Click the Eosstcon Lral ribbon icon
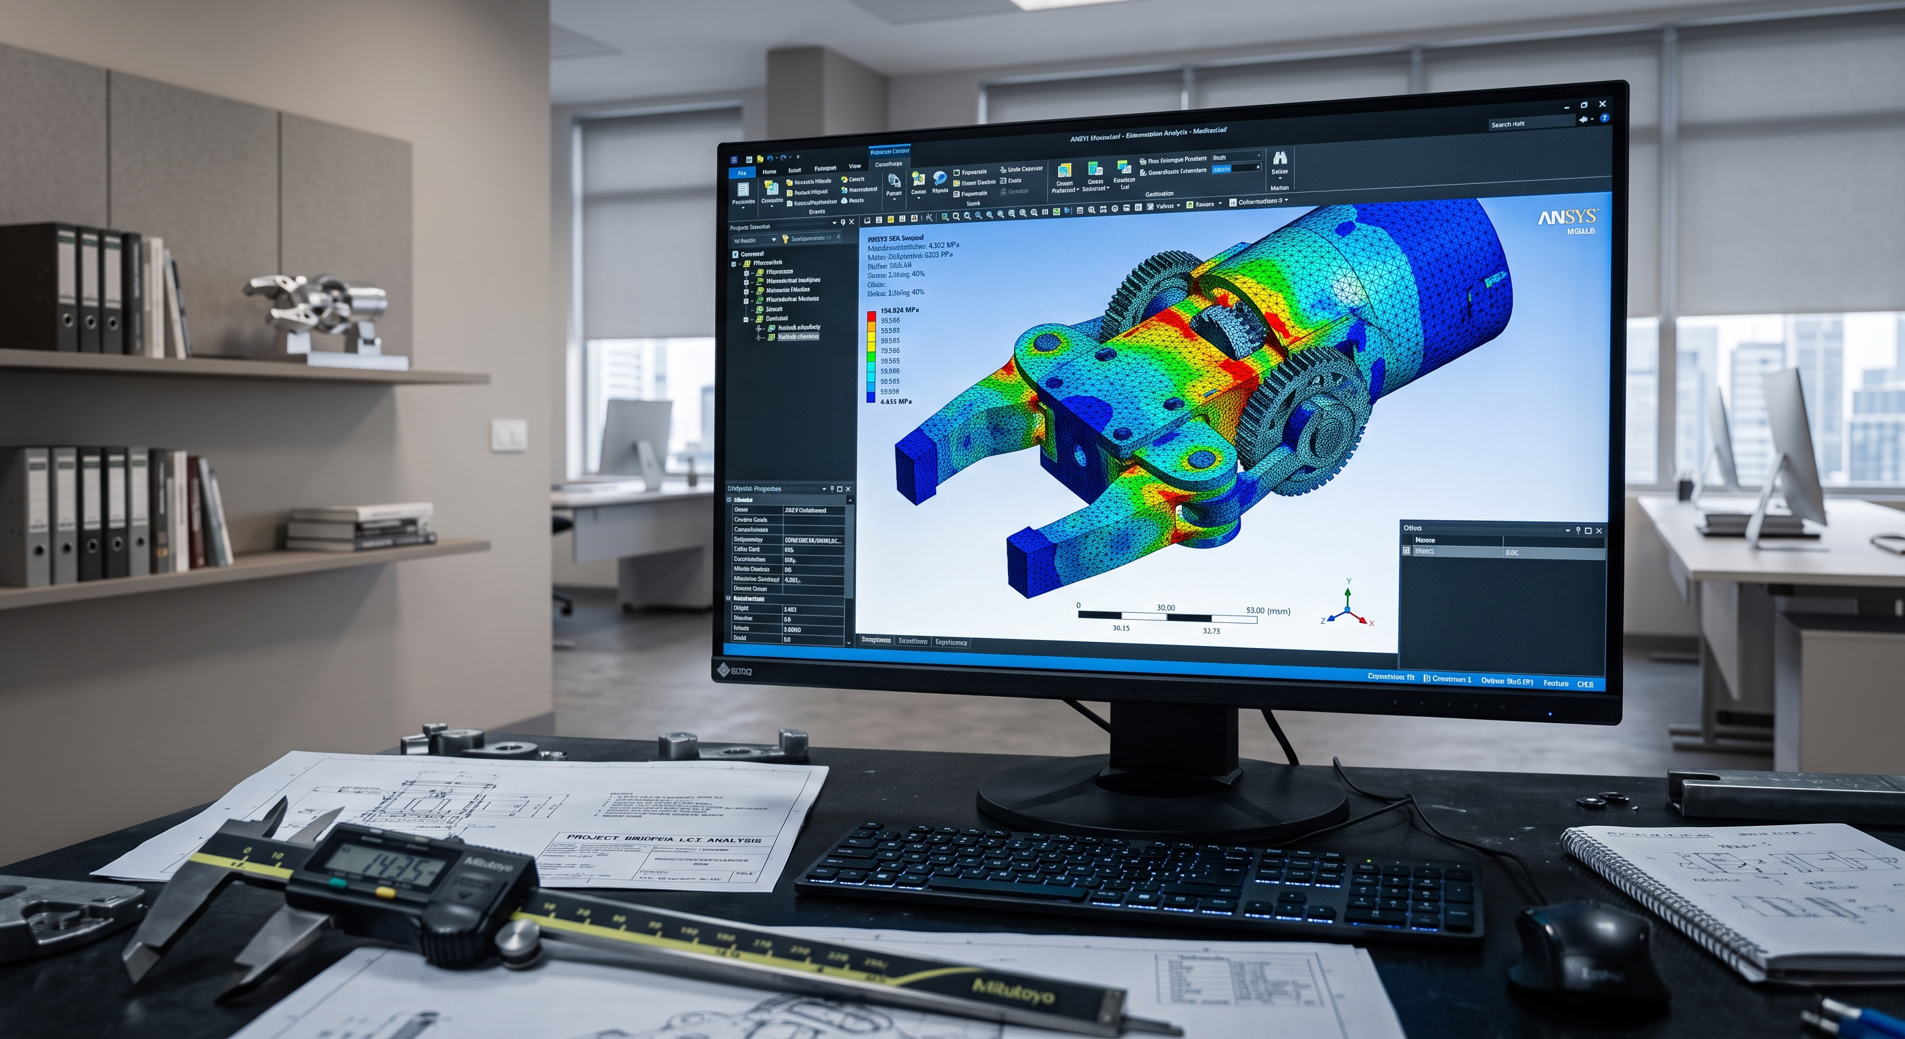The image size is (1905, 1039). coord(1124,168)
